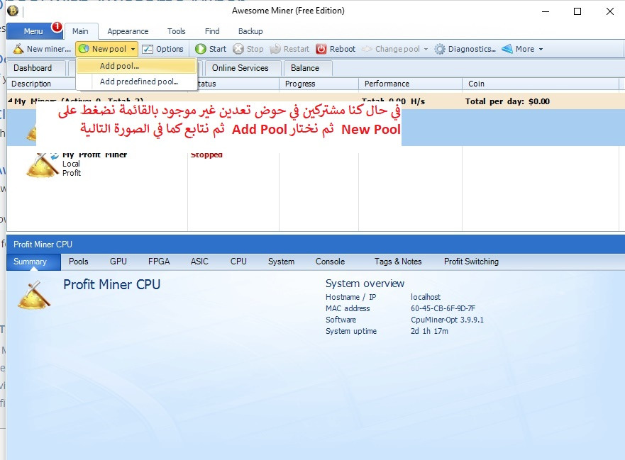Select the Summary detail tab
The height and width of the screenshot is (460, 625).
(x=33, y=262)
